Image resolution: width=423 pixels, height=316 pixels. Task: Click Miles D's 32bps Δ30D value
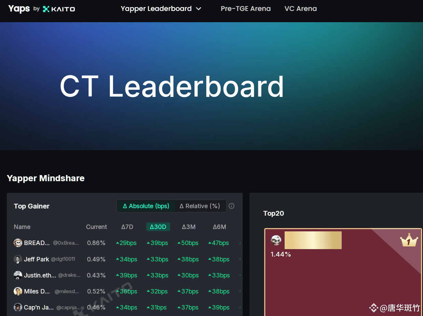(157, 291)
